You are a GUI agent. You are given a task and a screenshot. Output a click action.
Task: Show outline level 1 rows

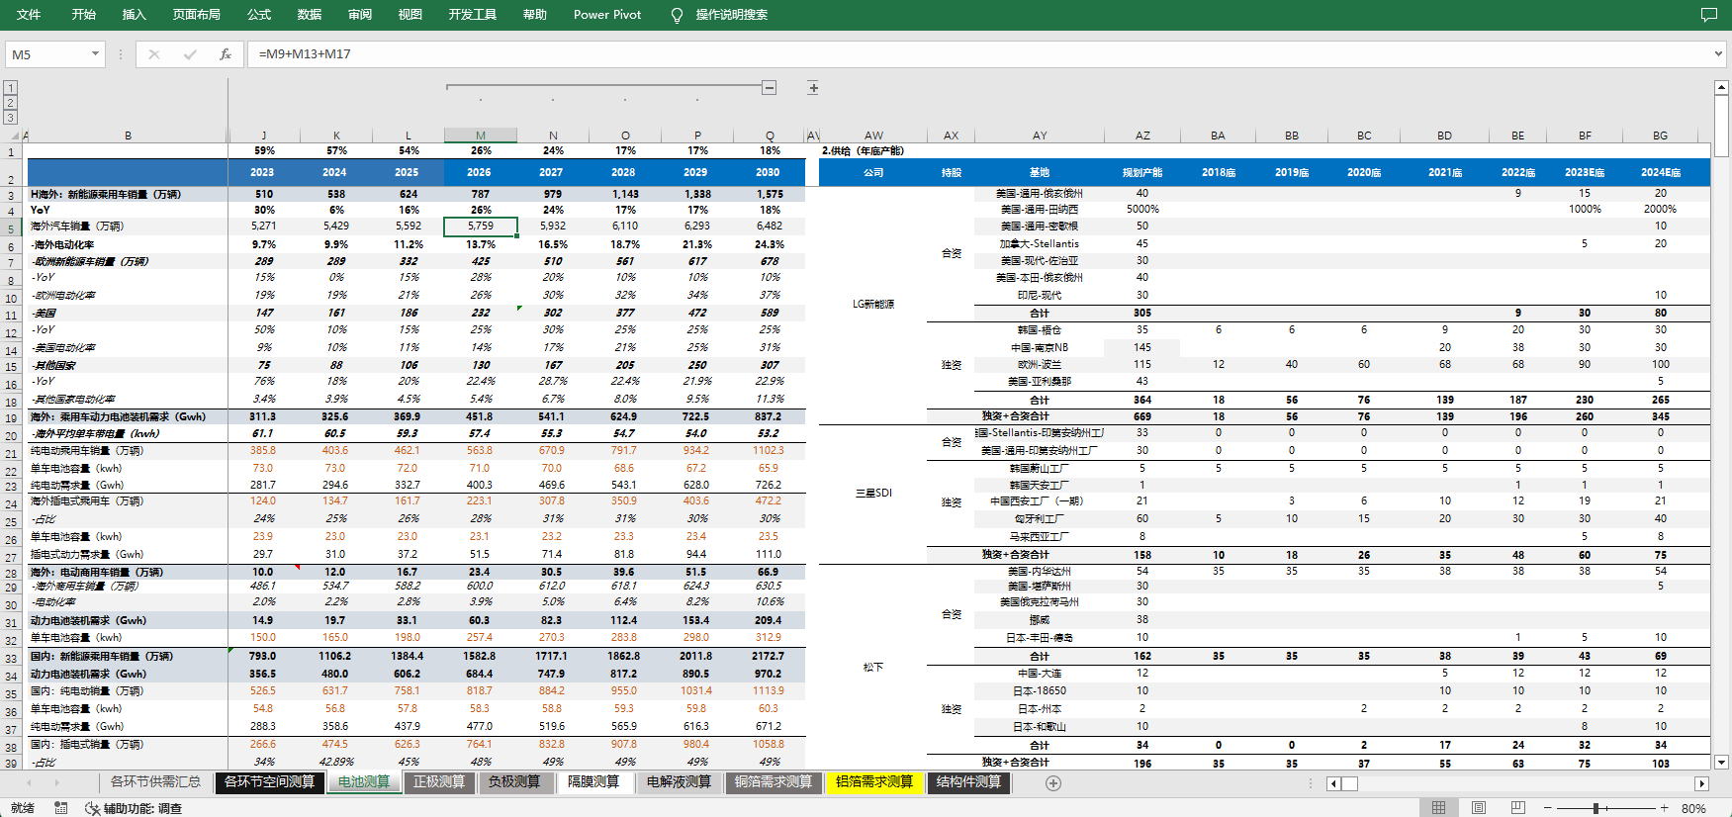[x=11, y=88]
